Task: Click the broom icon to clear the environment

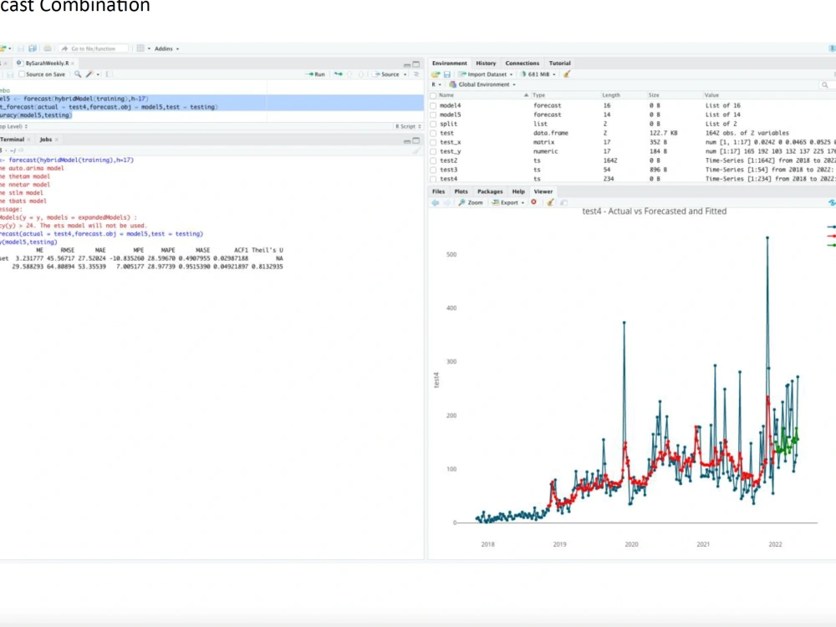Action: pos(568,74)
